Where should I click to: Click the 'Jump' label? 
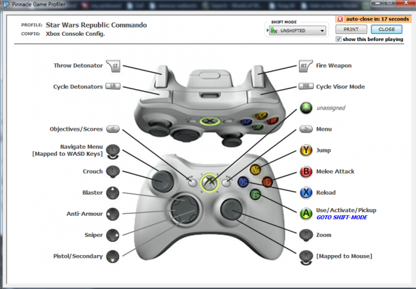coord(323,151)
